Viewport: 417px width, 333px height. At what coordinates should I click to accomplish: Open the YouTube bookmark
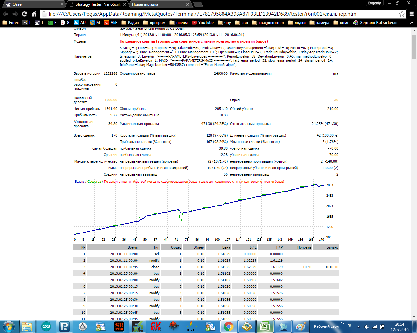click(203, 23)
